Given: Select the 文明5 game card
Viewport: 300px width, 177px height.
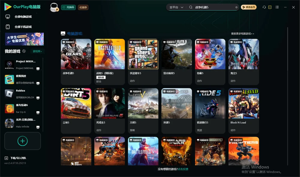Looking at the screenshot, I should [x=143, y=111].
